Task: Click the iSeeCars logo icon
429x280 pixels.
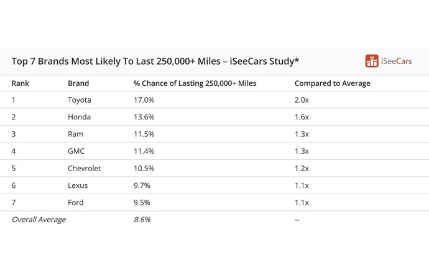Action: tap(372, 61)
